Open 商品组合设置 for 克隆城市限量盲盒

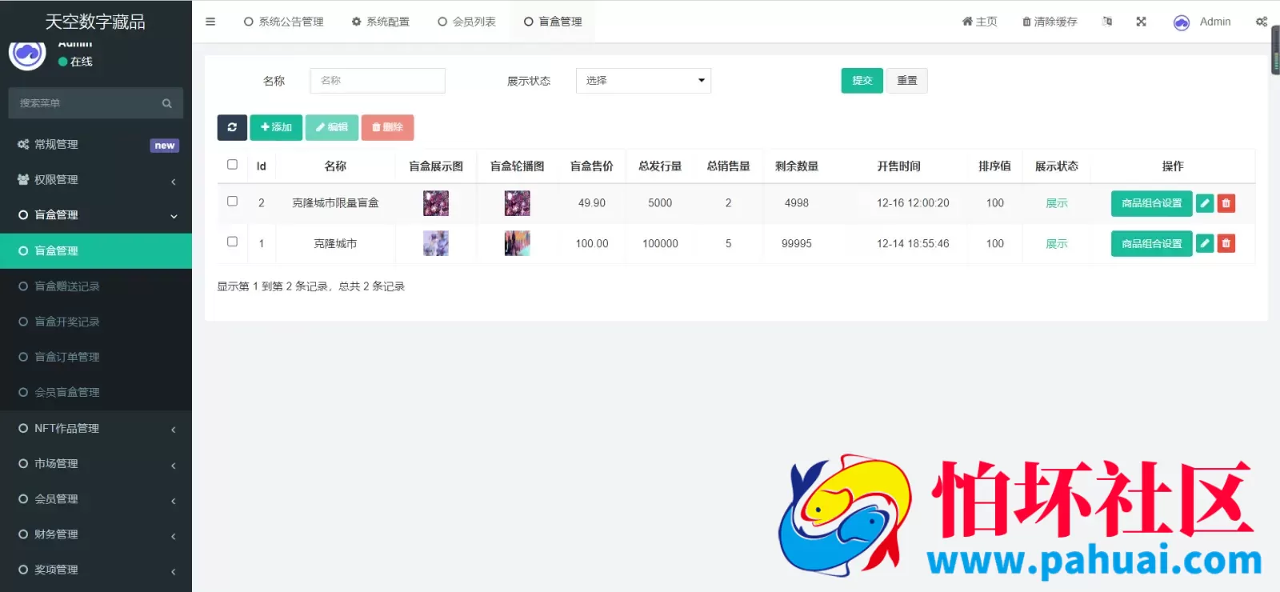[1151, 203]
